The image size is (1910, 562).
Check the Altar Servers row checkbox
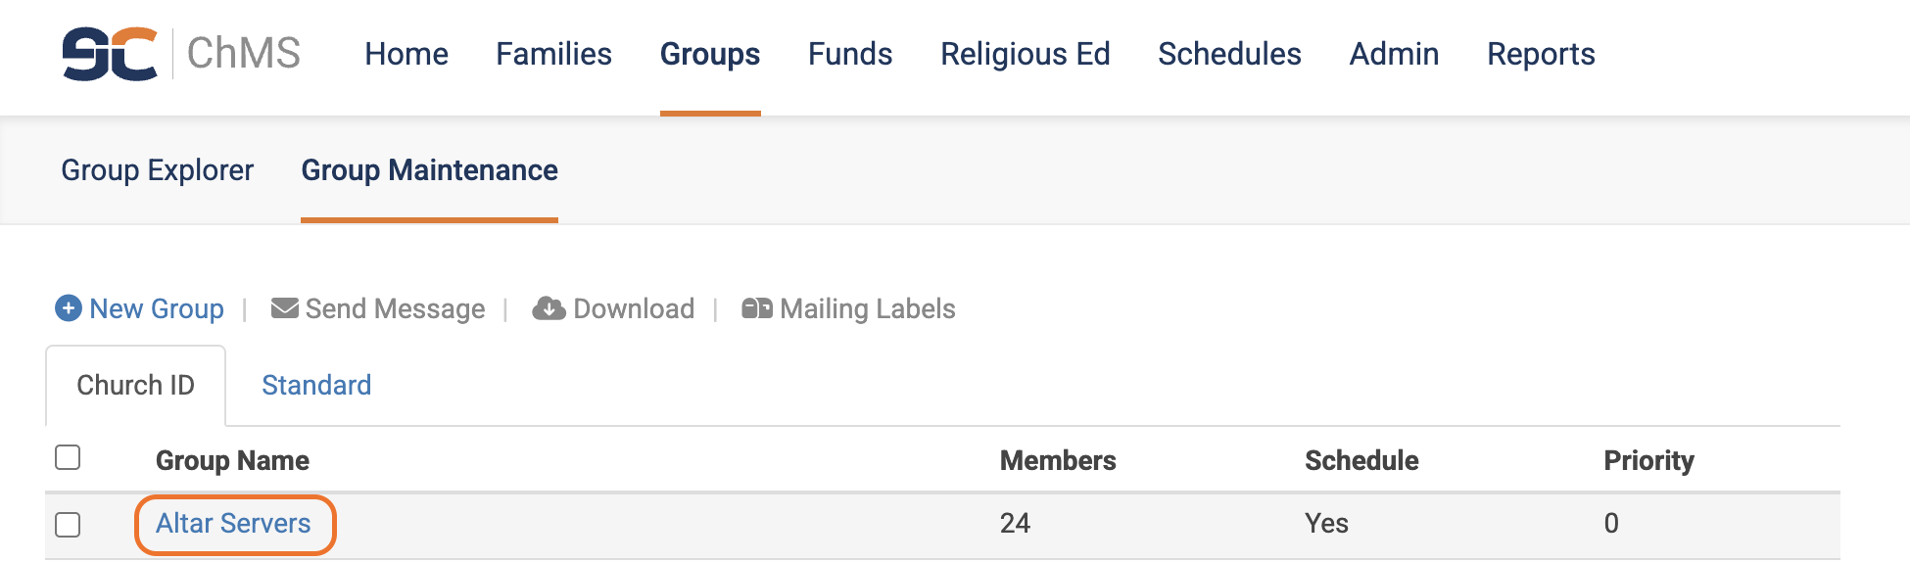click(x=68, y=525)
